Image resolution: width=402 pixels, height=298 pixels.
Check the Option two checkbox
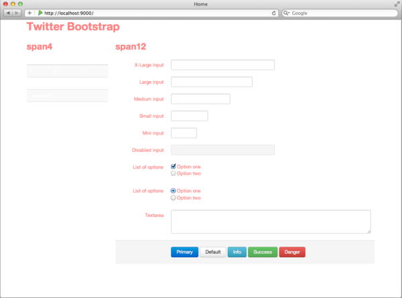tap(174, 173)
